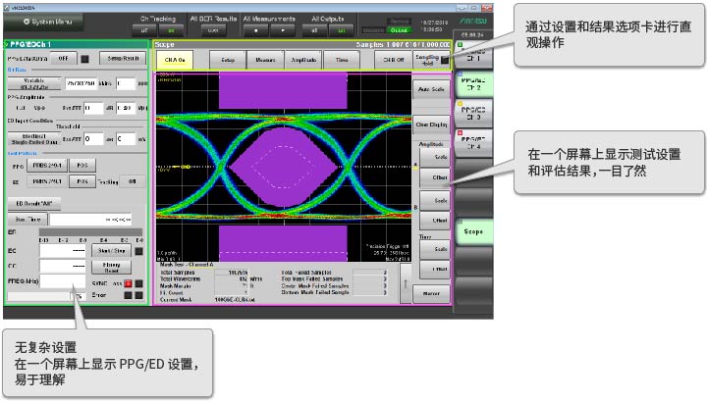Click the PPG amplitude Vp-p field
Screen dimensions: 707x402
click(126, 109)
